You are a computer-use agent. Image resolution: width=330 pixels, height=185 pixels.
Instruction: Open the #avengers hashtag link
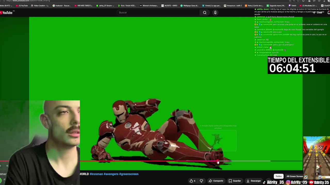pos(111,174)
